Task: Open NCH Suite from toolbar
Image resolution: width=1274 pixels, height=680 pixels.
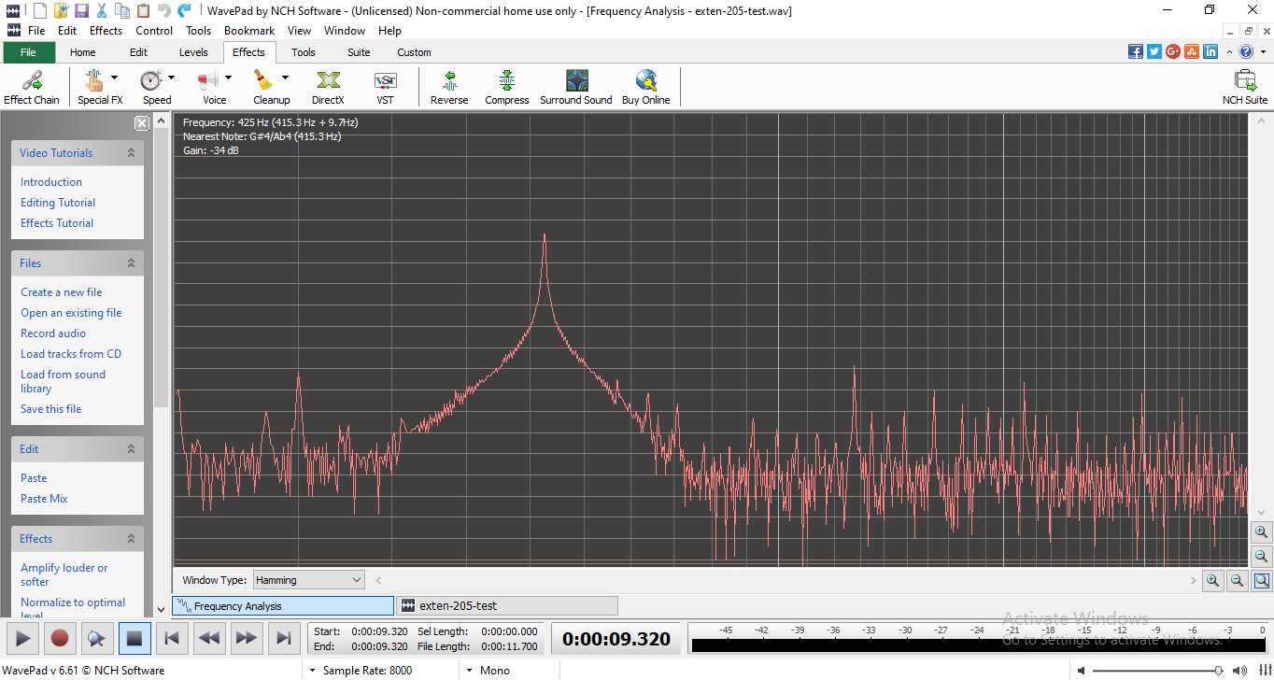Action: tap(1244, 87)
